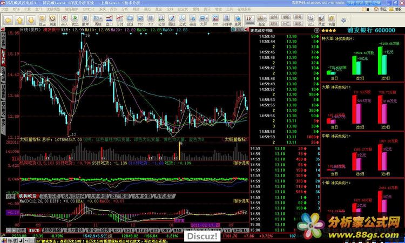Screen dimensions: 405x243
Task: Select the 散户数量 indicator tab
Action: tap(120, 196)
